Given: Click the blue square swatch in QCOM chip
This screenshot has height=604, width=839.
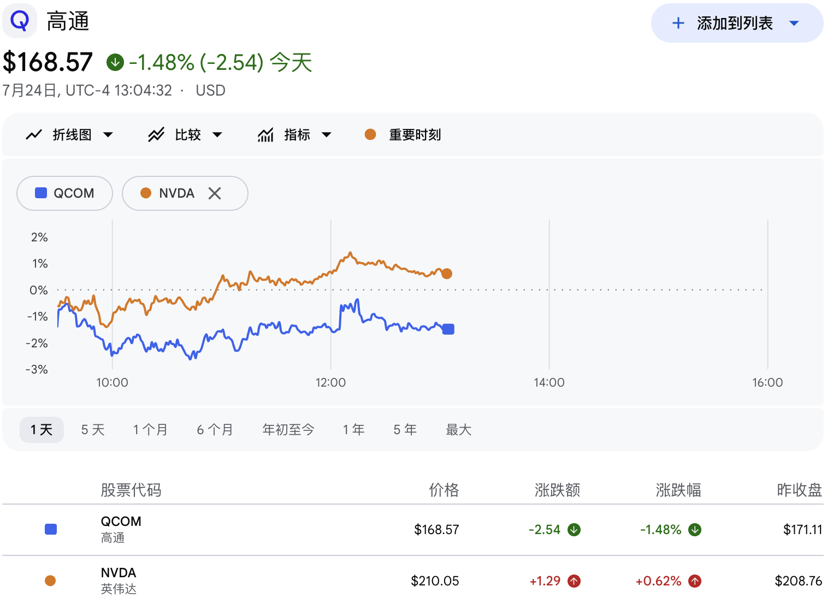Looking at the screenshot, I should [41, 193].
